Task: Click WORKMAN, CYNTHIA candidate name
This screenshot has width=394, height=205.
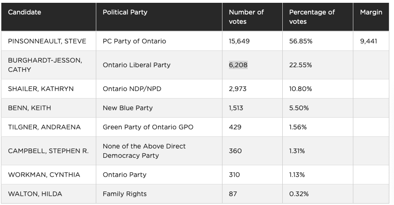Action: coord(44,175)
